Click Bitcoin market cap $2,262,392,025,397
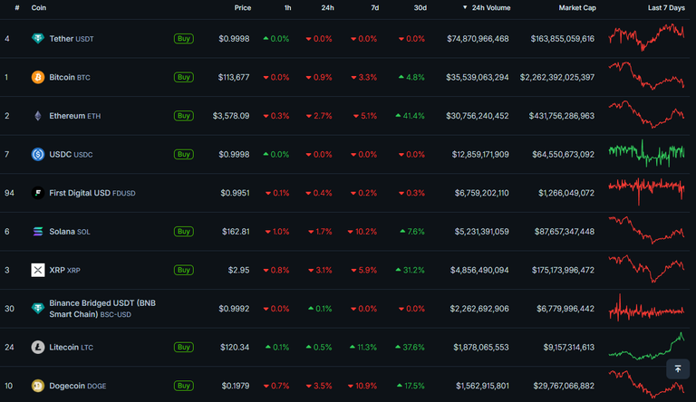Viewport: 696px width, 402px height. click(x=557, y=77)
